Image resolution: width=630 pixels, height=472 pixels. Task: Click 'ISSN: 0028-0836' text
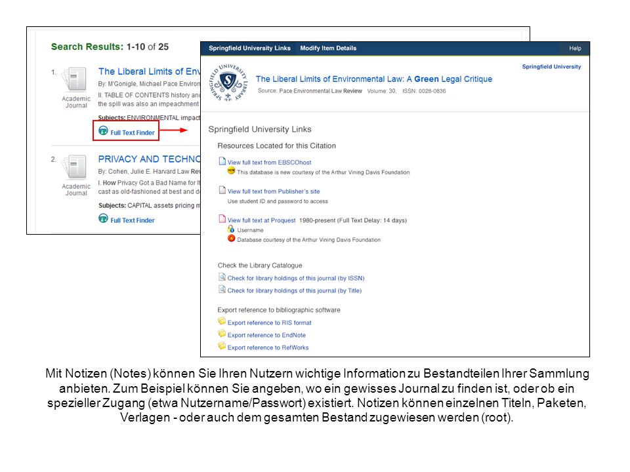point(425,91)
